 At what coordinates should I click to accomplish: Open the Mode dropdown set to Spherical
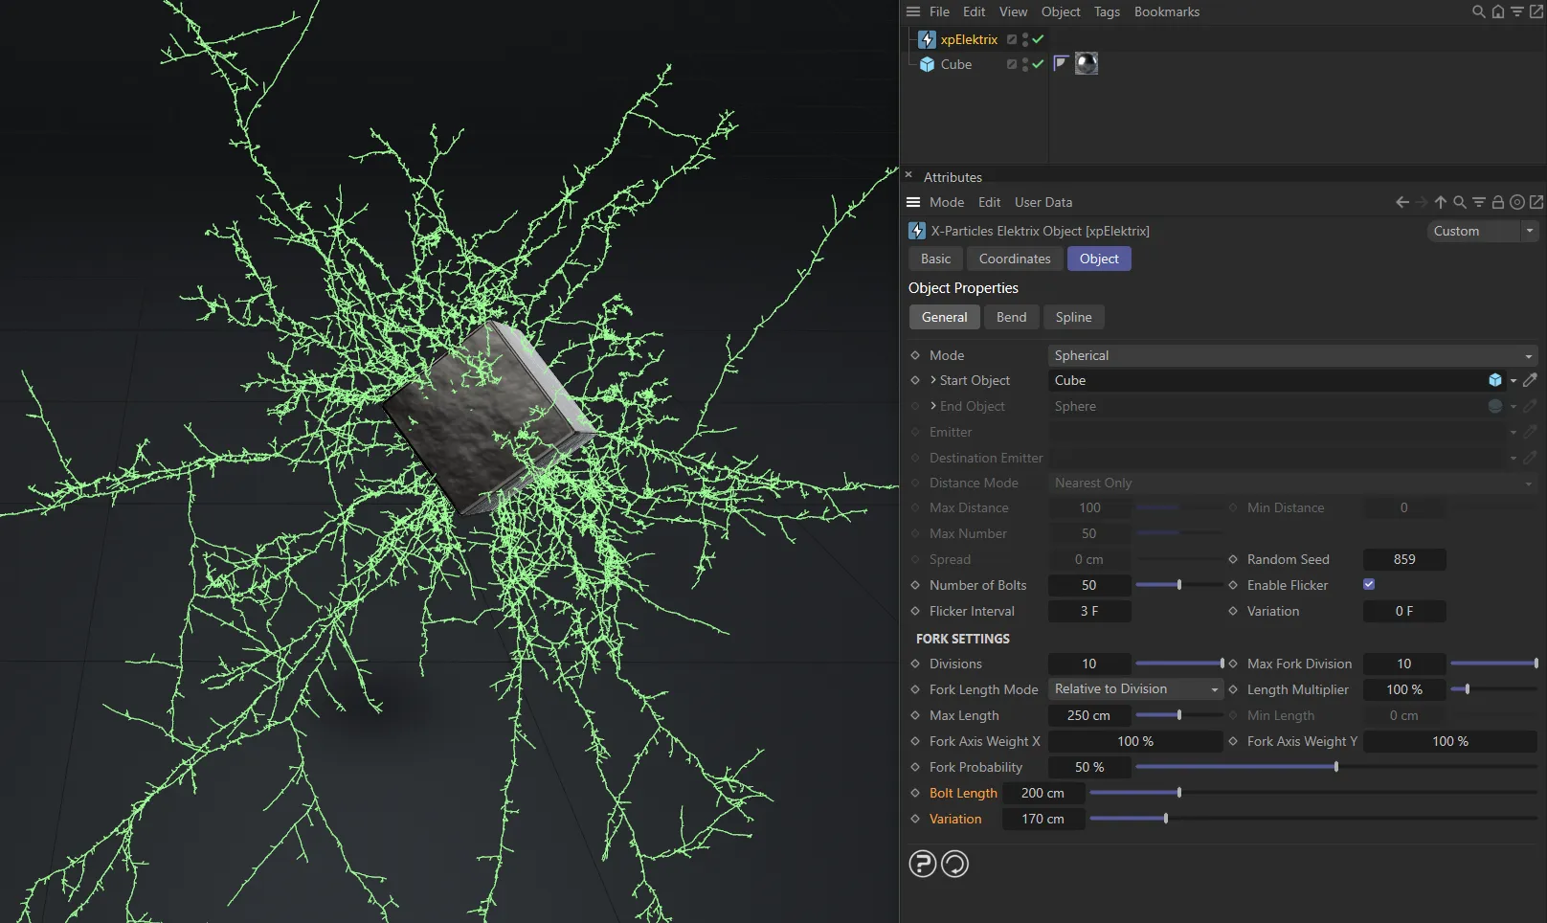1292,355
